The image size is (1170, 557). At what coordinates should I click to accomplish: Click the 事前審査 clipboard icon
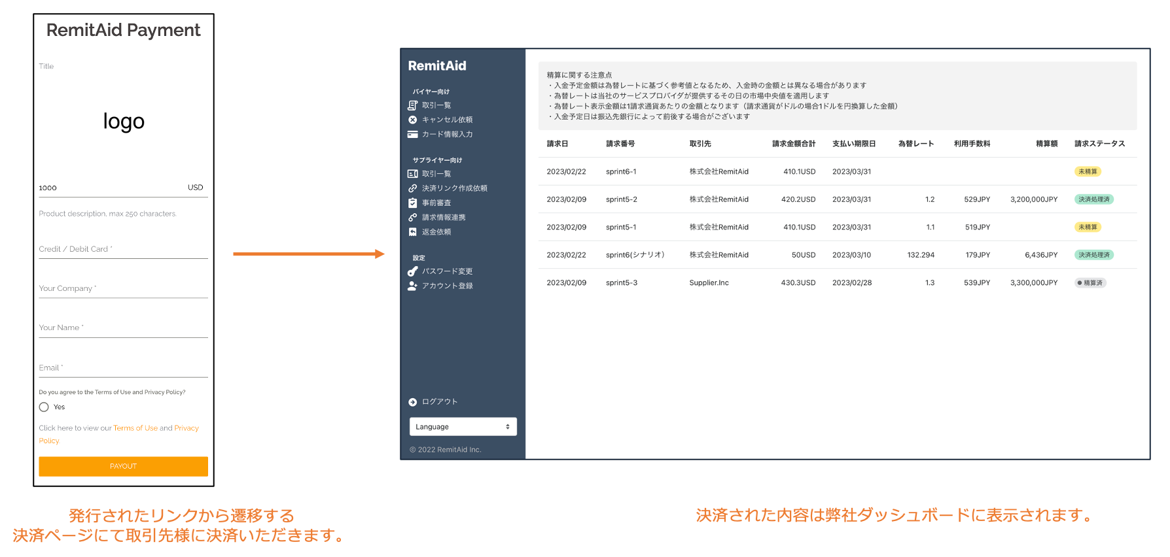coord(412,203)
